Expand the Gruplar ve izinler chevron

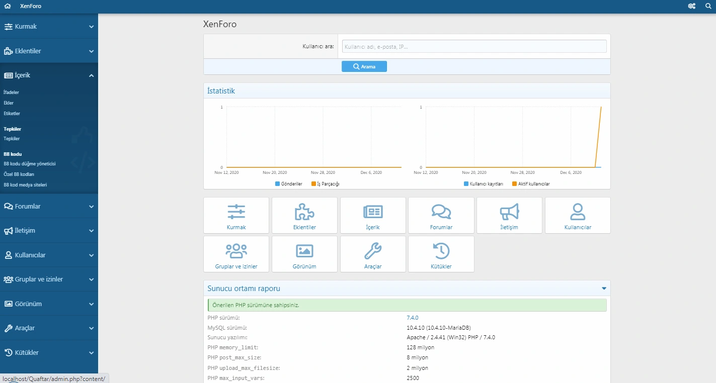[92, 279]
